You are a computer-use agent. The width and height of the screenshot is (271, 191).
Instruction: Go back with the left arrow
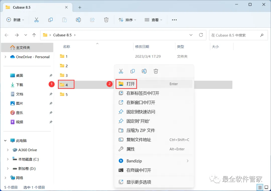pyautogui.click(x=7, y=35)
